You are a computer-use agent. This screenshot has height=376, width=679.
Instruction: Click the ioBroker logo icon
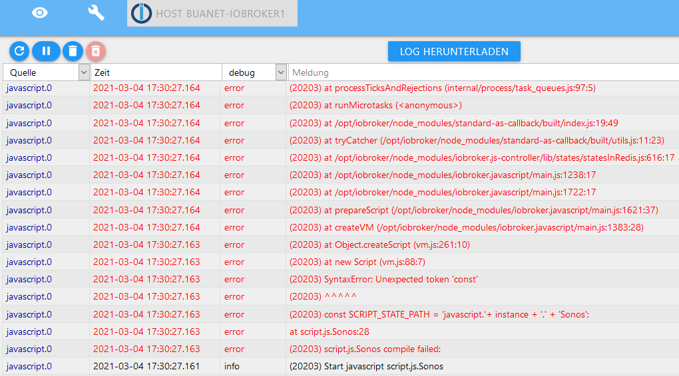point(141,13)
